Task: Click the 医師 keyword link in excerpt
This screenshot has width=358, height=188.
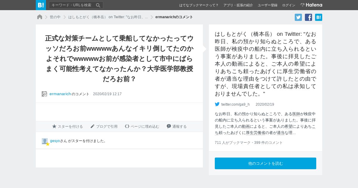Action: pyautogui.click(x=297, y=114)
